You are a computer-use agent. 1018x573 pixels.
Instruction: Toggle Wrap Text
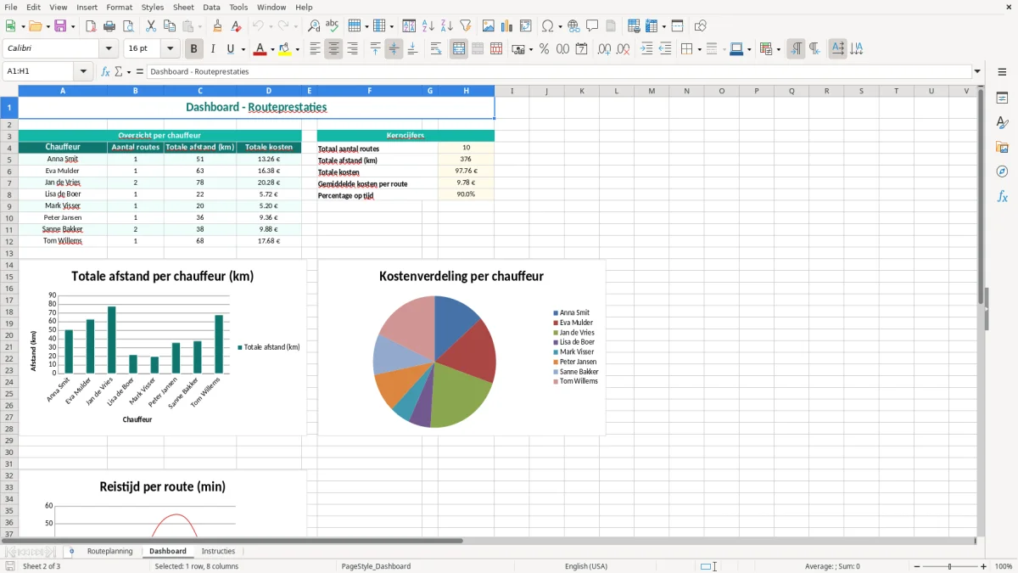click(x=436, y=49)
